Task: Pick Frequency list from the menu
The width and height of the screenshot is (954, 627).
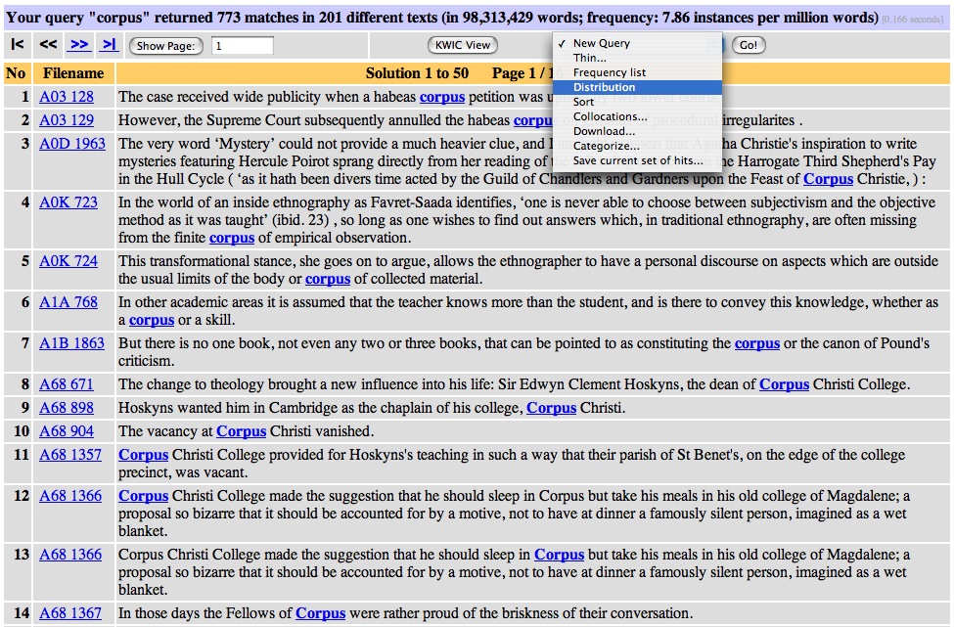Action: [x=609, y=72]
